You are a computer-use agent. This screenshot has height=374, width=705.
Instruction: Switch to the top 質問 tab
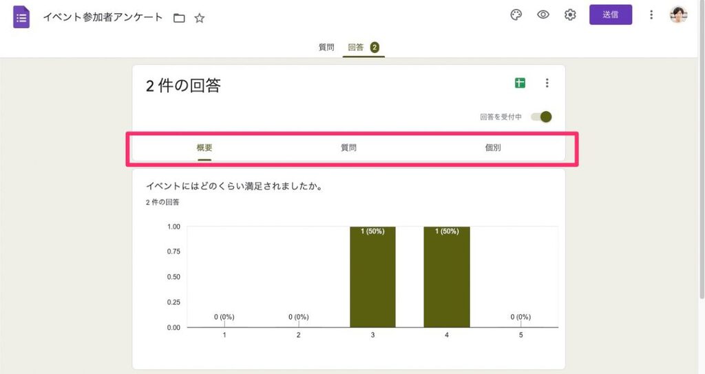coord(326,48)
